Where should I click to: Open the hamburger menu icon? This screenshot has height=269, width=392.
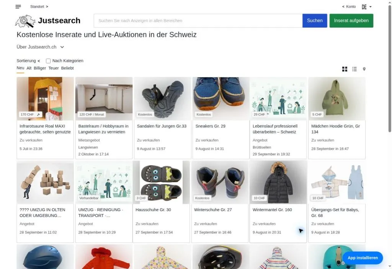click(x=18, y=7)
